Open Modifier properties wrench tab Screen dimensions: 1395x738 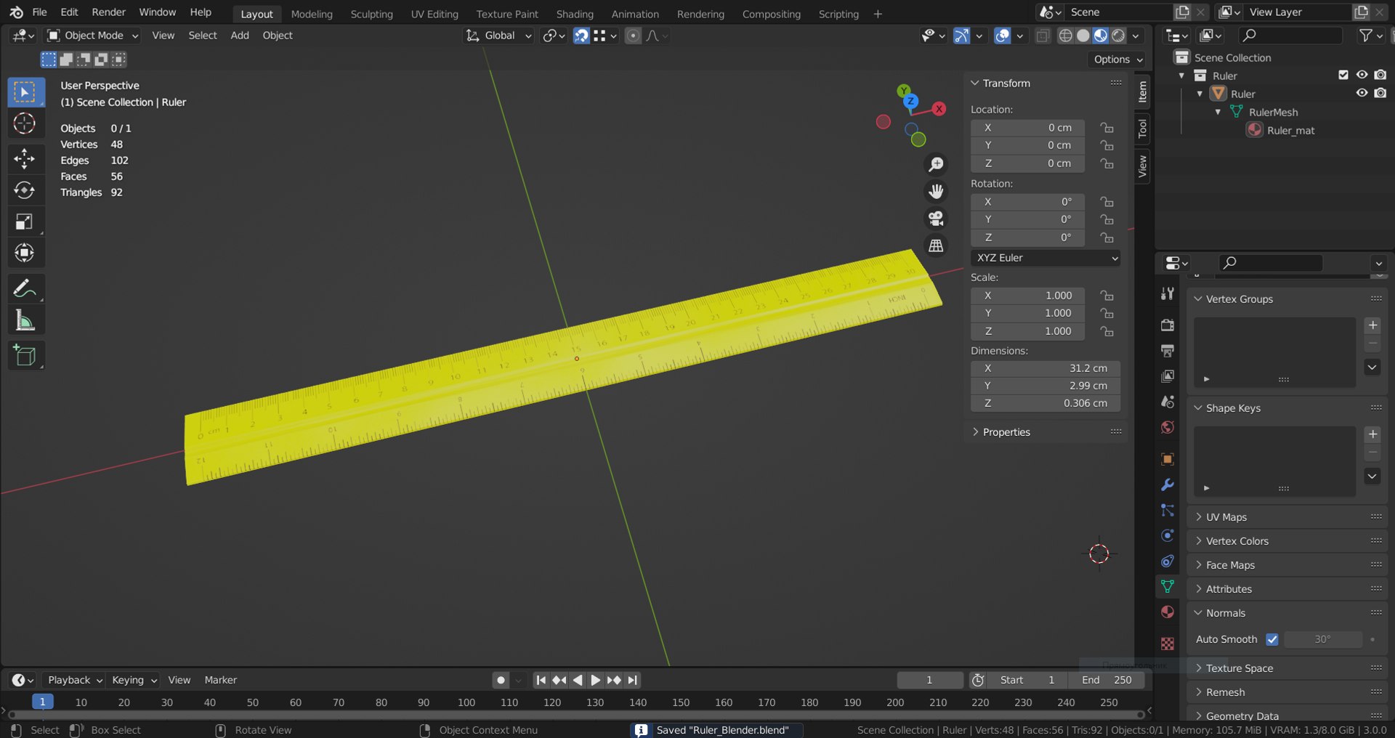1168,484
